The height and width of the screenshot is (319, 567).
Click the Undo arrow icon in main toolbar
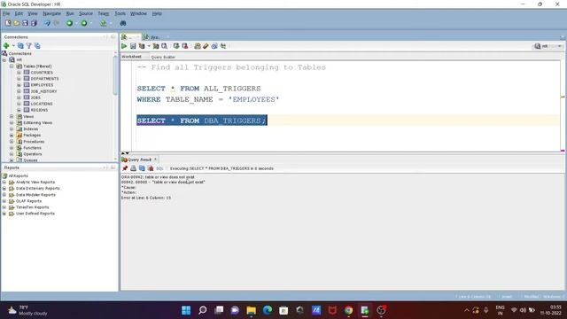(x=47, y=23)
